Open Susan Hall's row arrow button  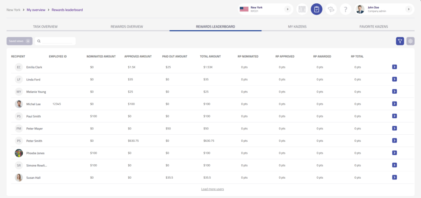tap(394, 177)
